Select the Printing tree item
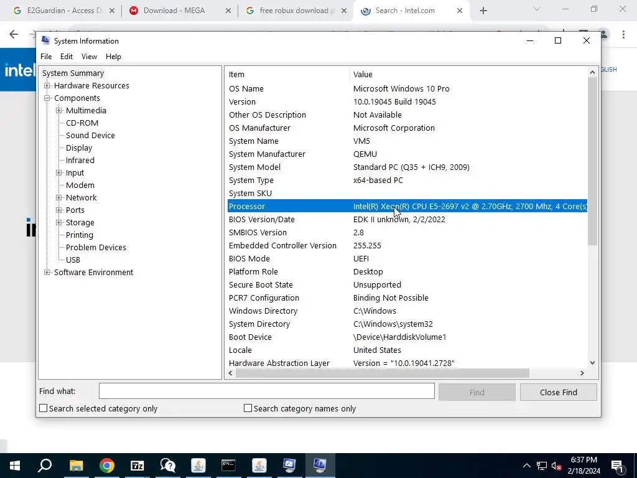Viewport: 637px width, 478px height. tap(79, 235)
